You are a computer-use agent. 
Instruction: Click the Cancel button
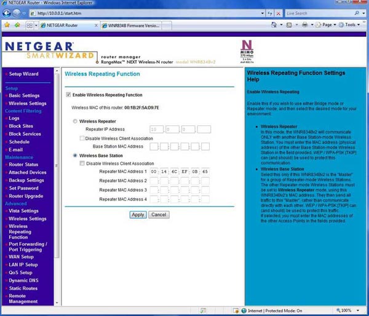pyautogui.click(x=159, y=215)
